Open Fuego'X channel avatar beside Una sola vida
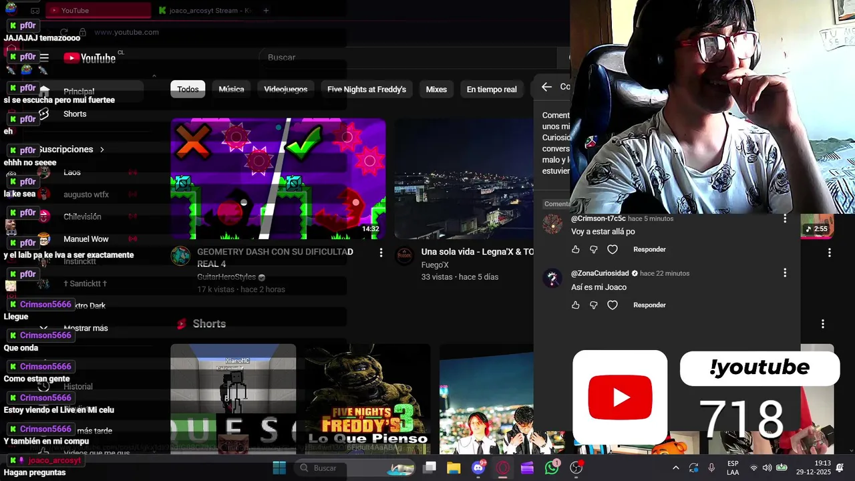Image resolution: width=855 pixels, height=481 pixels. click(405, 256)
